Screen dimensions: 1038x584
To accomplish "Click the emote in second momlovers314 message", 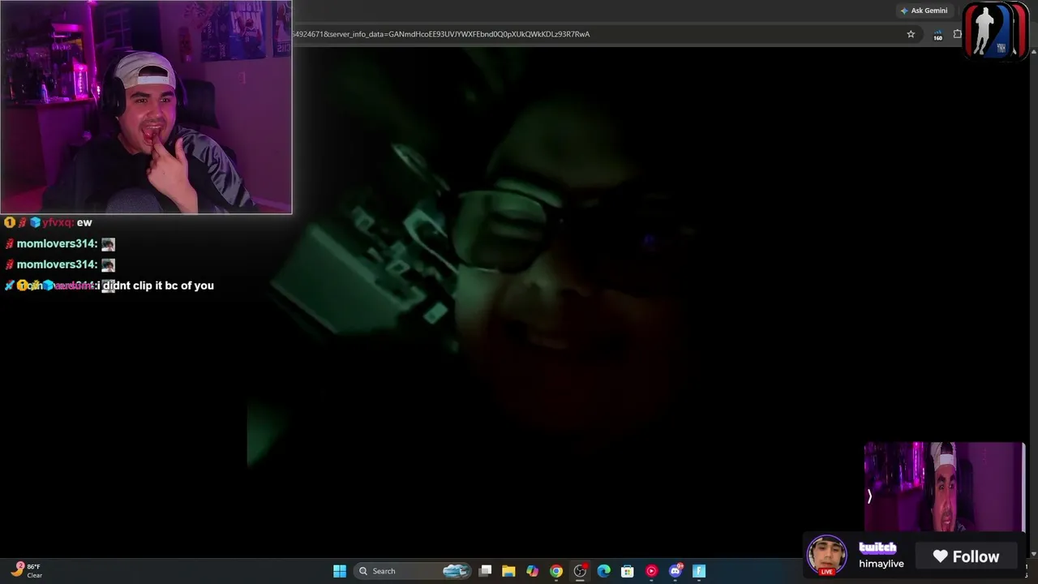I will pos(108,265).
